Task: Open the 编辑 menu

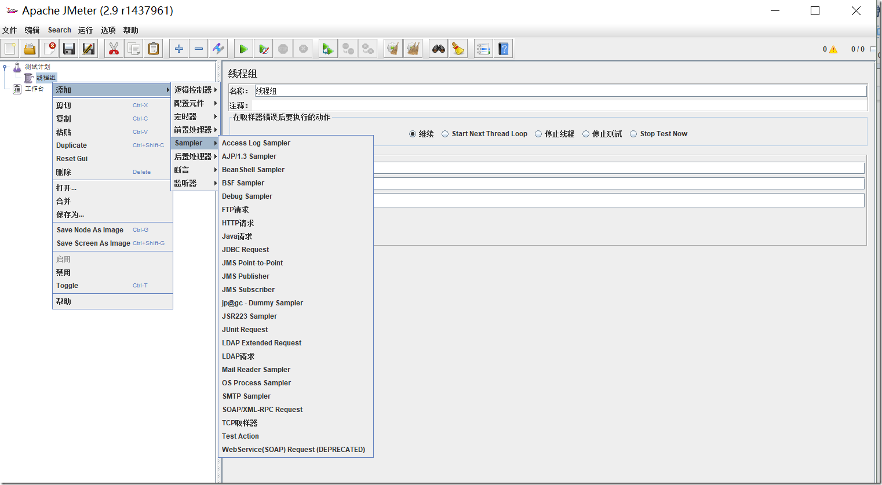Action: (32, 30)
